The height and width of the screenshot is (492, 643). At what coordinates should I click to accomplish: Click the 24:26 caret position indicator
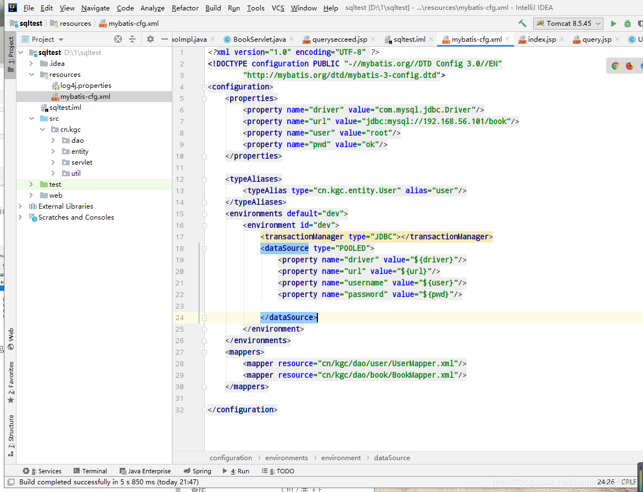(x=606, y=482)
